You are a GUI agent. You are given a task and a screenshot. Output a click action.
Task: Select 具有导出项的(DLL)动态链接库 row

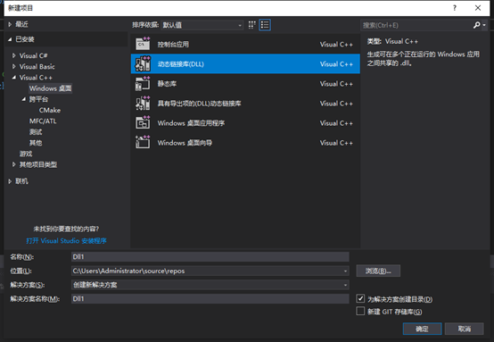coord(245,104)
